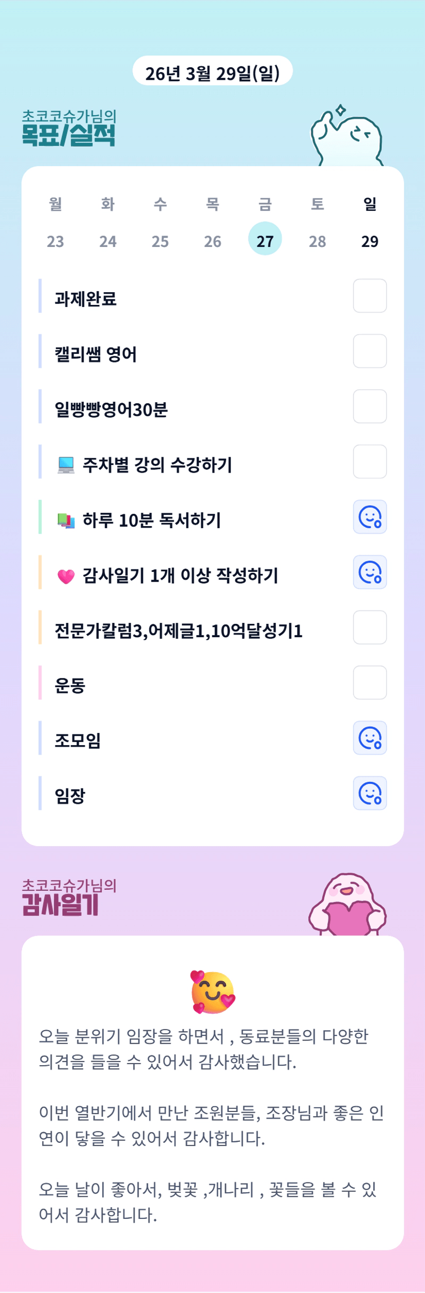This screenshot has height=1293, width=425.
Task: Click the smiley icon for 조모임
Action: [x=369, y=738]
